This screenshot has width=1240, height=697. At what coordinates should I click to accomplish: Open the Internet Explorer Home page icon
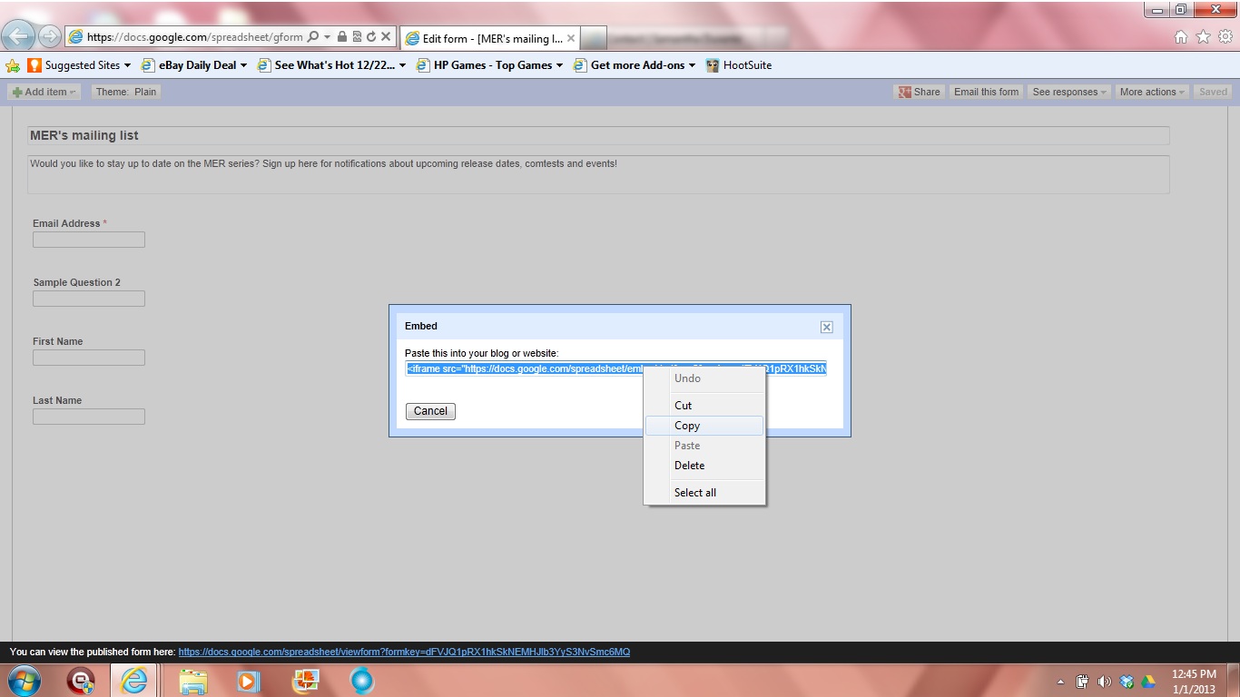coord(1181,37)
